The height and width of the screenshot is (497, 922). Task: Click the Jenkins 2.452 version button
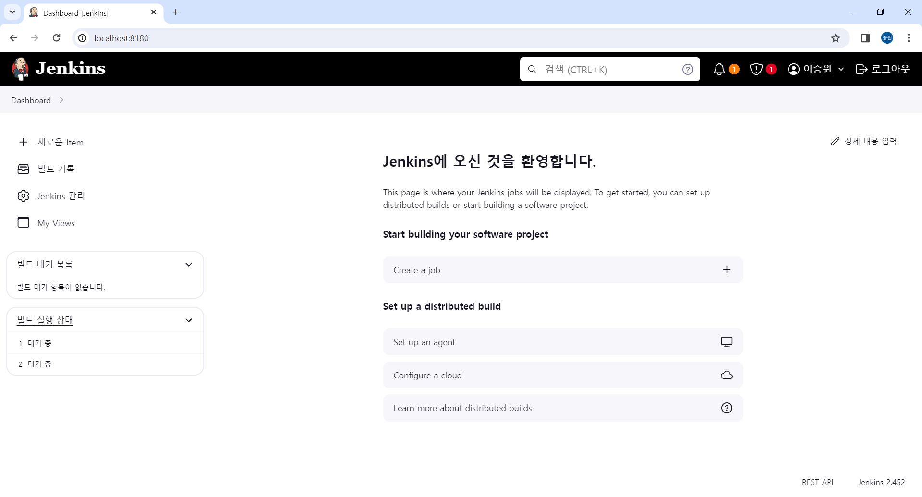[x=881, y=482]
